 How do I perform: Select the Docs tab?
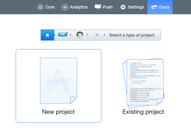[x=160, y=7]
